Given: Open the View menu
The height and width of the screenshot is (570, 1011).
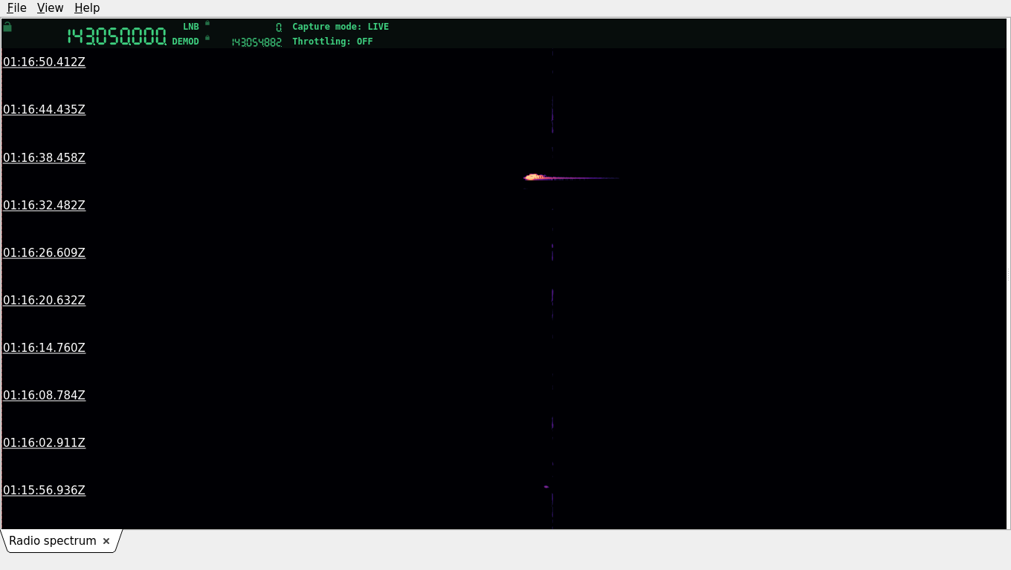Looking at the screenshot, I should 50,7.
